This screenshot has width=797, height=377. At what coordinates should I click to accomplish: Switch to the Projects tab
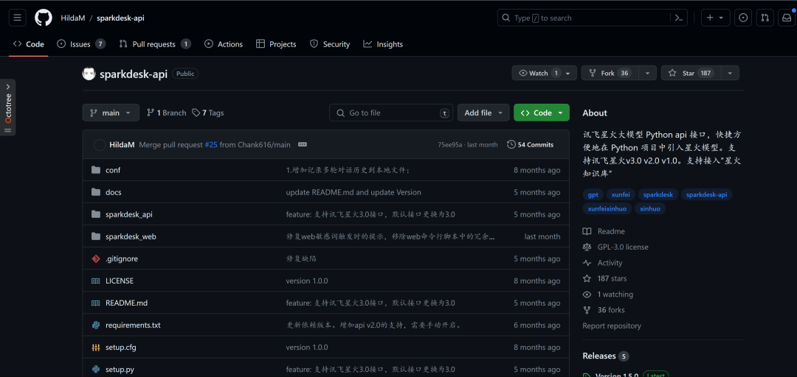pos(276,44)
